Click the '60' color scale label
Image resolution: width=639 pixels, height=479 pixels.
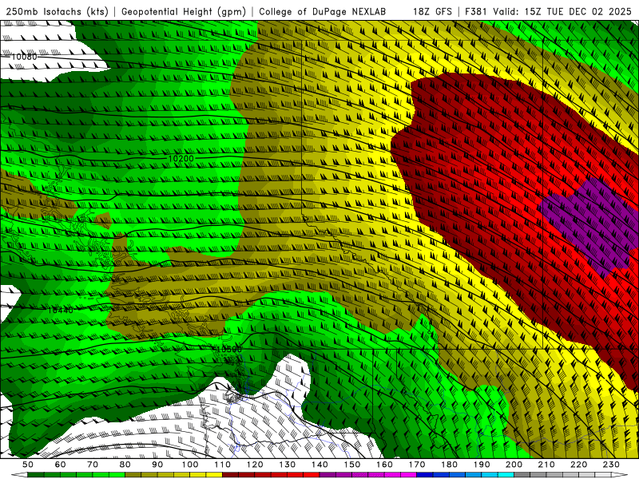tap(61, 465)
